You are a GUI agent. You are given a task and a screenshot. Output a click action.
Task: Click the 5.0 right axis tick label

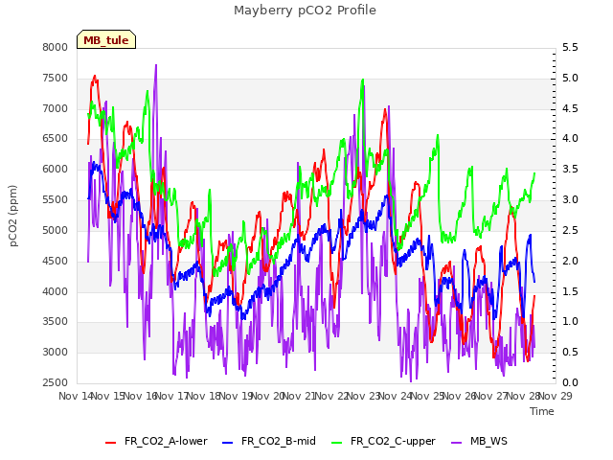pos(570,79)
